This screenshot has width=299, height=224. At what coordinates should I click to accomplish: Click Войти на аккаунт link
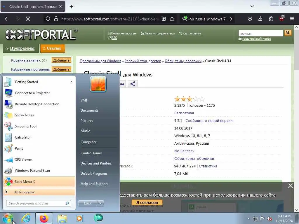click(124, 33)
